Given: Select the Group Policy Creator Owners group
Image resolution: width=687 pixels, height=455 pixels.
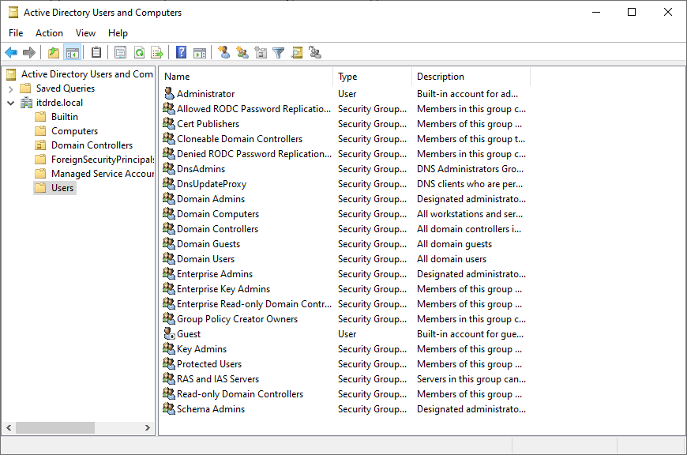Looking at the screenshot, I should click(x=237, y=318).
